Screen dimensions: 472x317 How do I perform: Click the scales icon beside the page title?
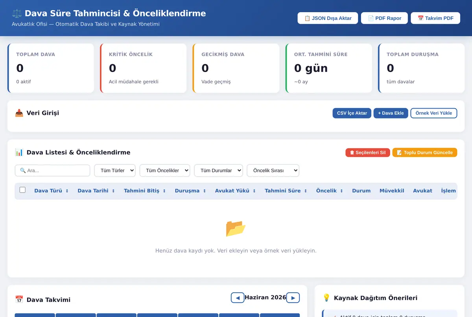click(17, 13)
